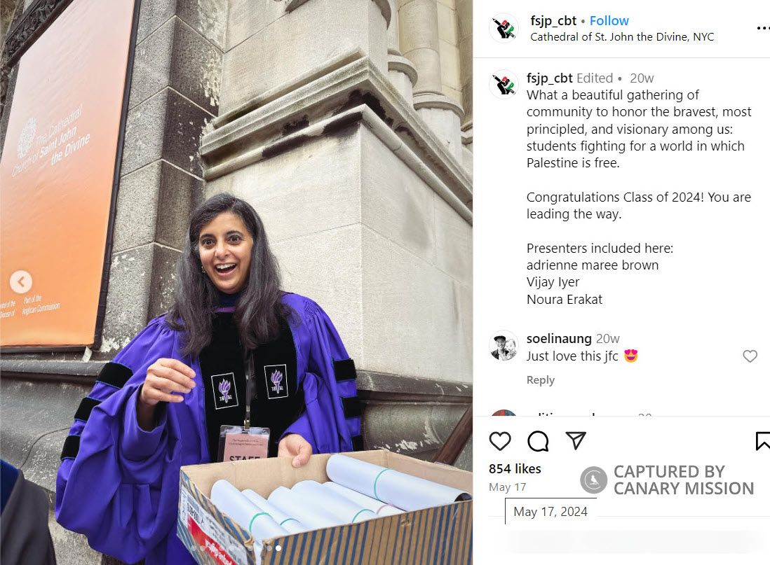Image resolution: width=770 pixels, height=565 pixels.
Task: Open the comment speech bubble icon
Action: (538, 441)
